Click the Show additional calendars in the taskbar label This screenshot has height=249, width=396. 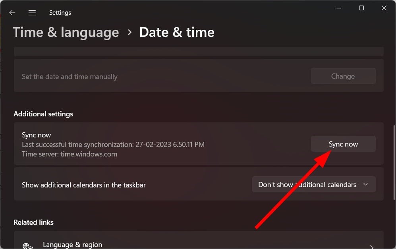tap(83, 185)
